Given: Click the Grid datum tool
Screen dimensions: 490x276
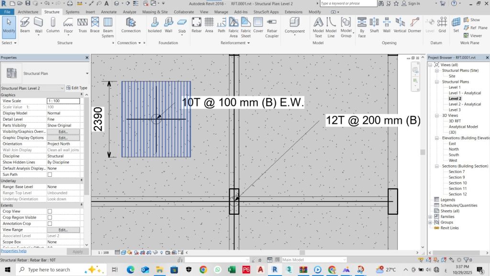Looking at the screenshot, I should (442, 25).
